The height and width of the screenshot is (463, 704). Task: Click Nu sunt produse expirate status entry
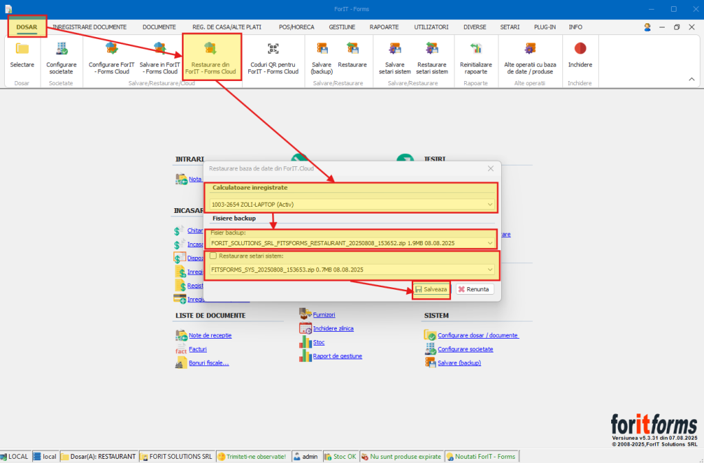(401, 457)
